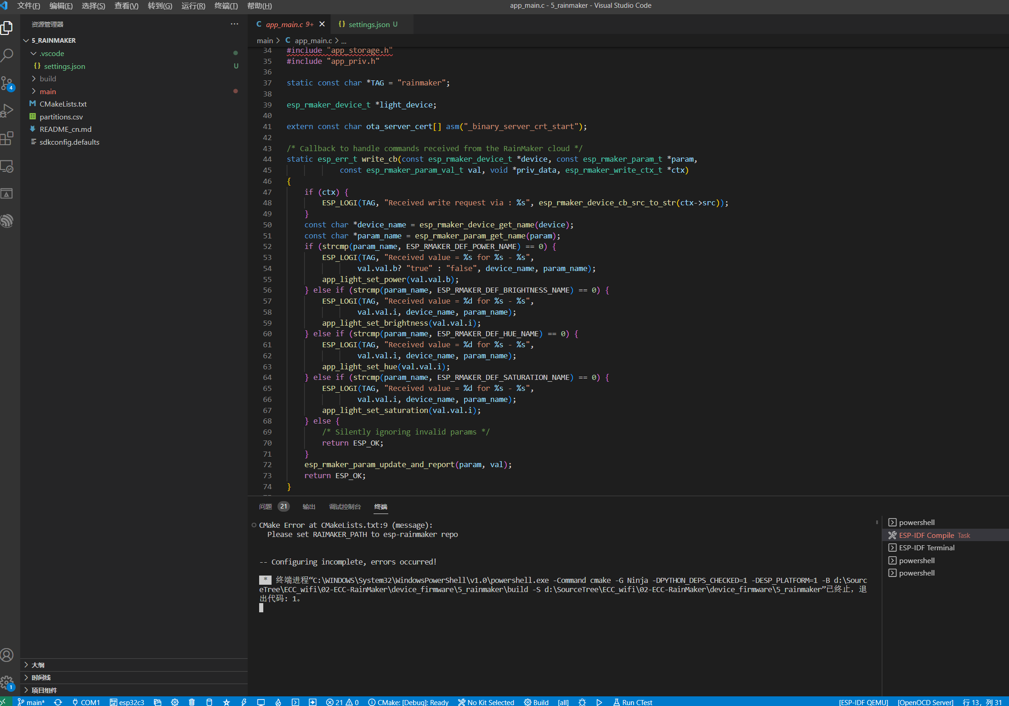This screenshot has height=706, width=1009.
Task: Change esp32c3 target in status bar
Action: point(127,702)
